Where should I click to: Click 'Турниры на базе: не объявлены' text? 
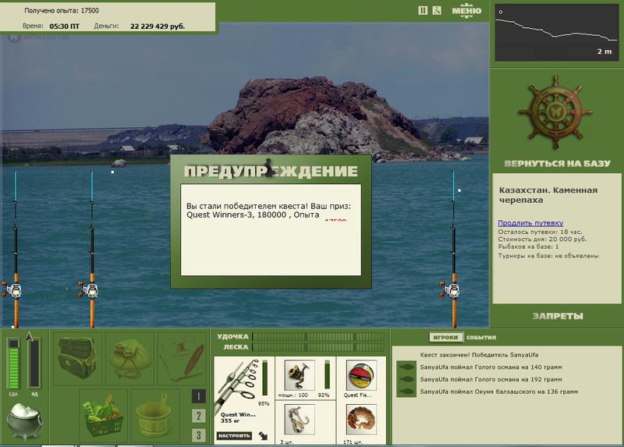[548, 256]
